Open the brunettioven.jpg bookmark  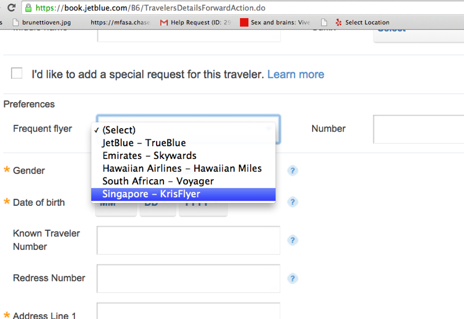coord(42,22)
